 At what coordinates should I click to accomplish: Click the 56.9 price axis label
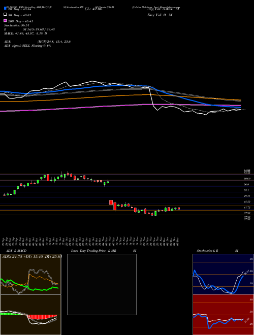pyautogui.click(x=246, y=184)
